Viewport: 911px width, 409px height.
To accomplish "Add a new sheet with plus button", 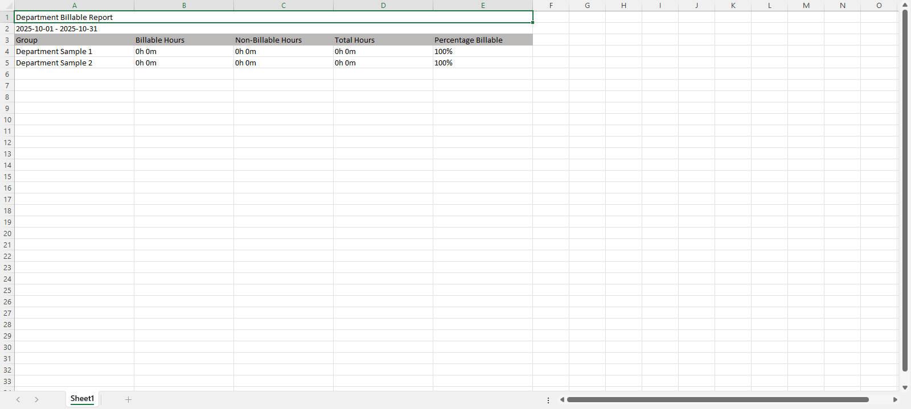I will (128, 399).
